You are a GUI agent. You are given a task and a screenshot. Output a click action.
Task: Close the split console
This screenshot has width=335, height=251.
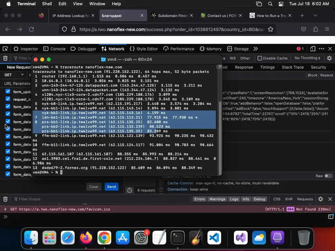pyautogui.click(x=330, y=199)
